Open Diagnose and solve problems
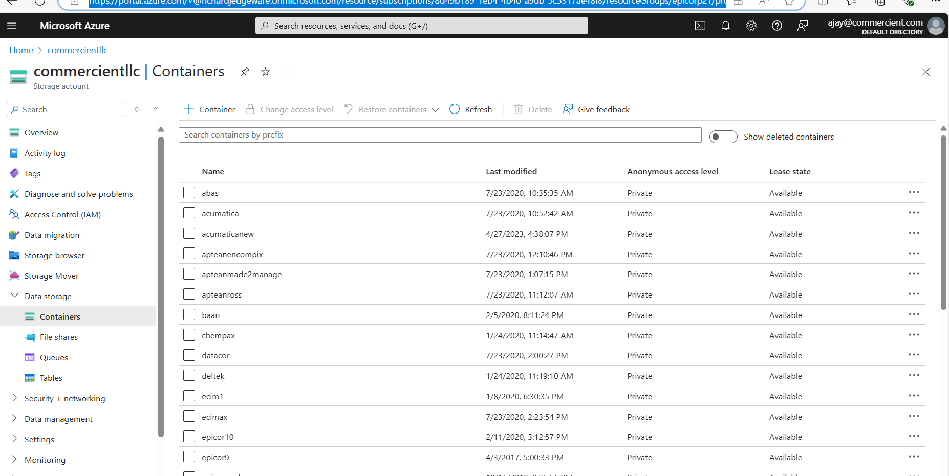This screenshot has width=949, height=476. point(78,194)
